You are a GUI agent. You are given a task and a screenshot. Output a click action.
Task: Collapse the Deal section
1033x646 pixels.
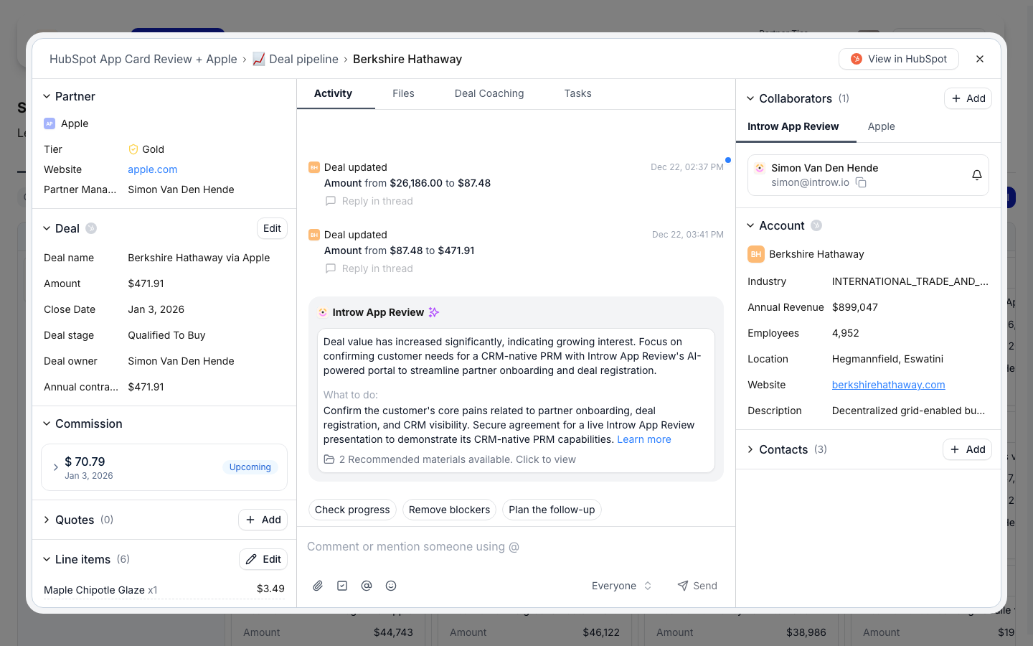pos(47,228)
